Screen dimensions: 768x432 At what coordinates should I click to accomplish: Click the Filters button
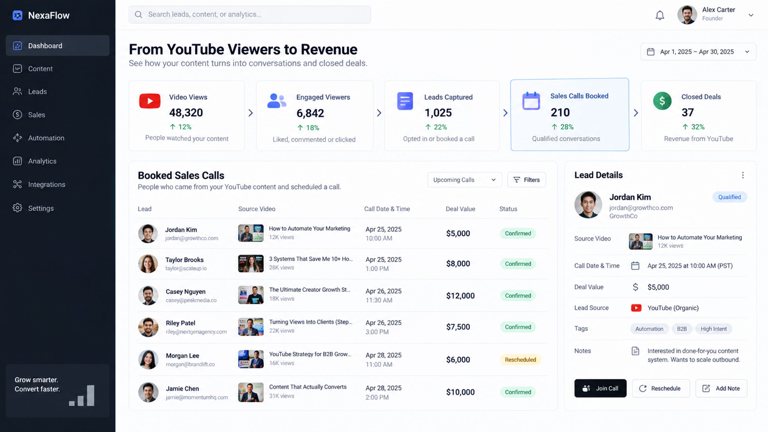526,180
